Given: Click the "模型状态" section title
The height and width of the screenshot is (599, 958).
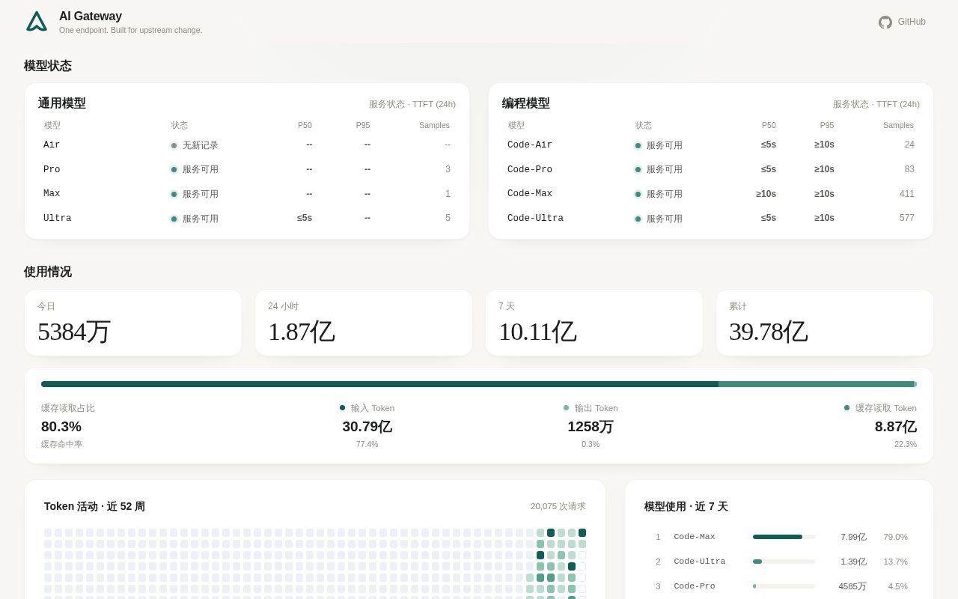Looking at the screenshot, I should tap(48, 66).
